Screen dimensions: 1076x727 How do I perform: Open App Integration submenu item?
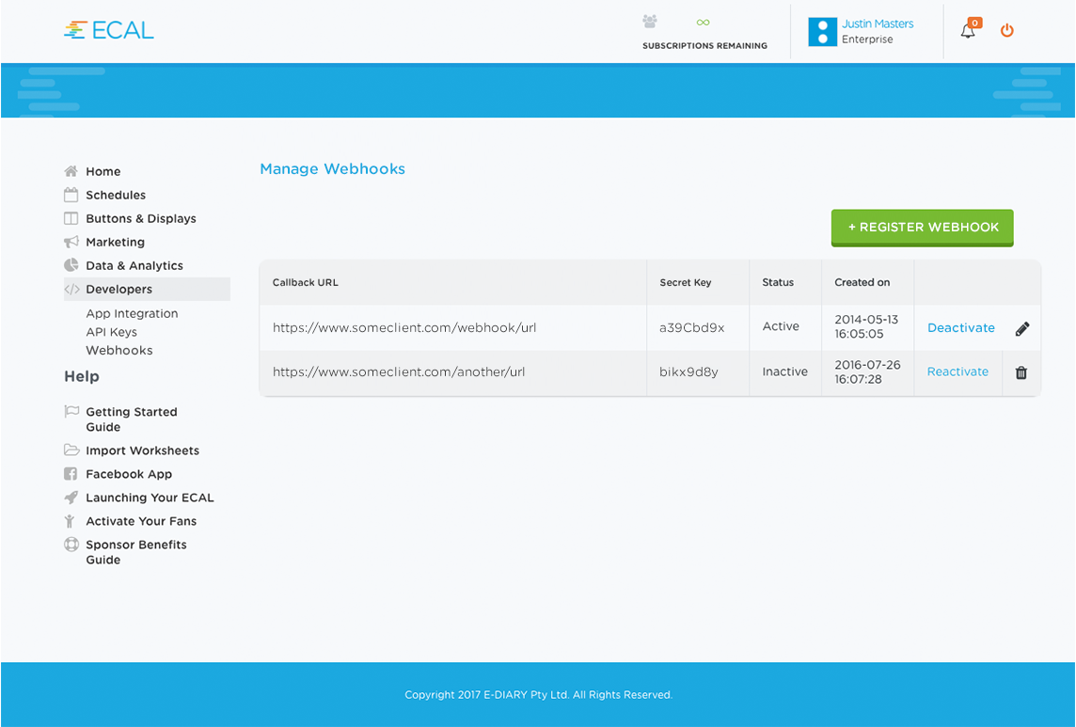(x=132, y=313)
